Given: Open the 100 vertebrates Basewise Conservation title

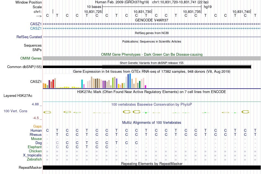Looking at the screenshot, I should coord(152,105).
